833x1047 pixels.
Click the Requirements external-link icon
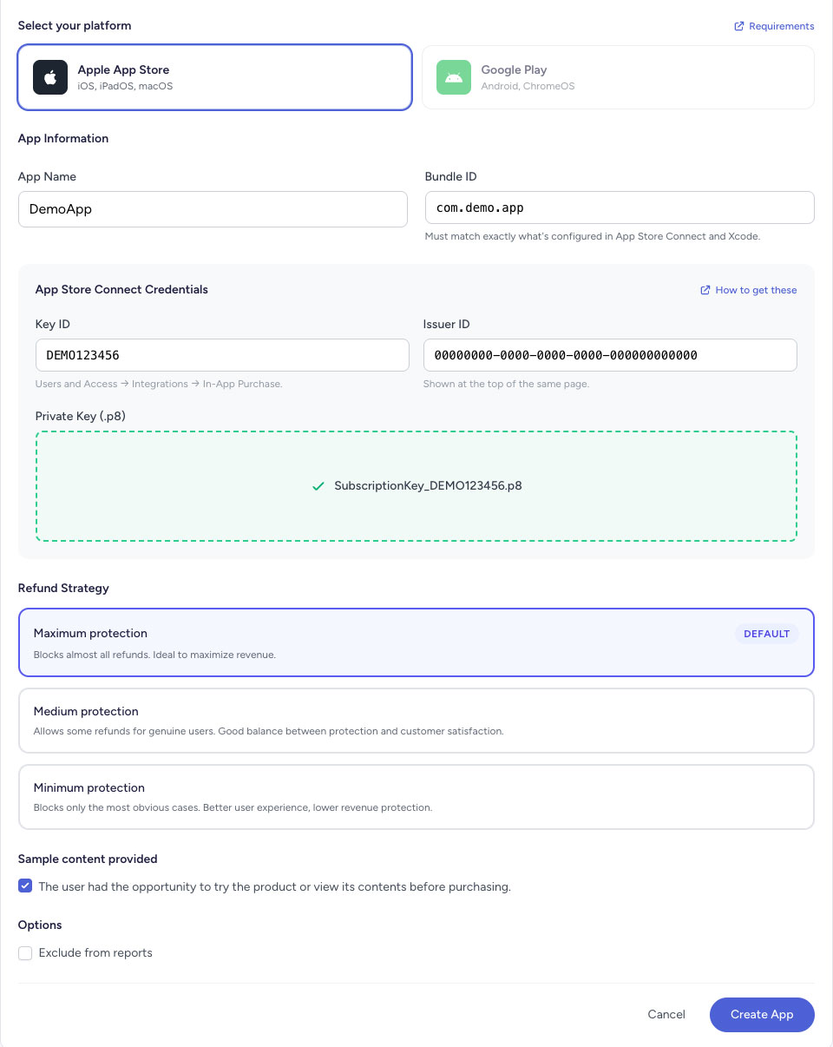(739, 26)
